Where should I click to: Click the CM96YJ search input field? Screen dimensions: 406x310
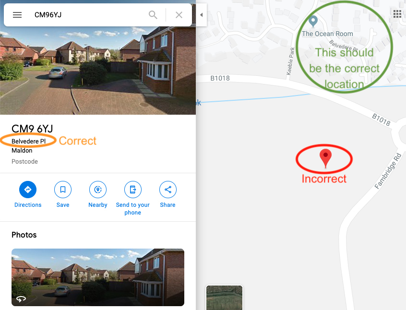tap(88, 15)
